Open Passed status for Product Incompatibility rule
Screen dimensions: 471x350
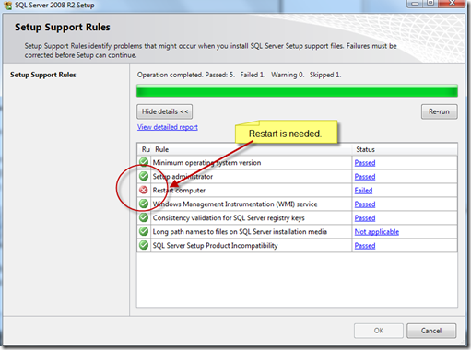(365, 246)
